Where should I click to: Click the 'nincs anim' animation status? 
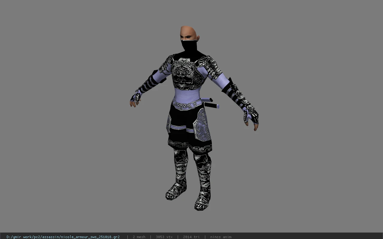click(221, 237)
